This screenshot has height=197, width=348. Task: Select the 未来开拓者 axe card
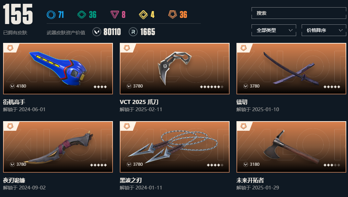[291, 147]
